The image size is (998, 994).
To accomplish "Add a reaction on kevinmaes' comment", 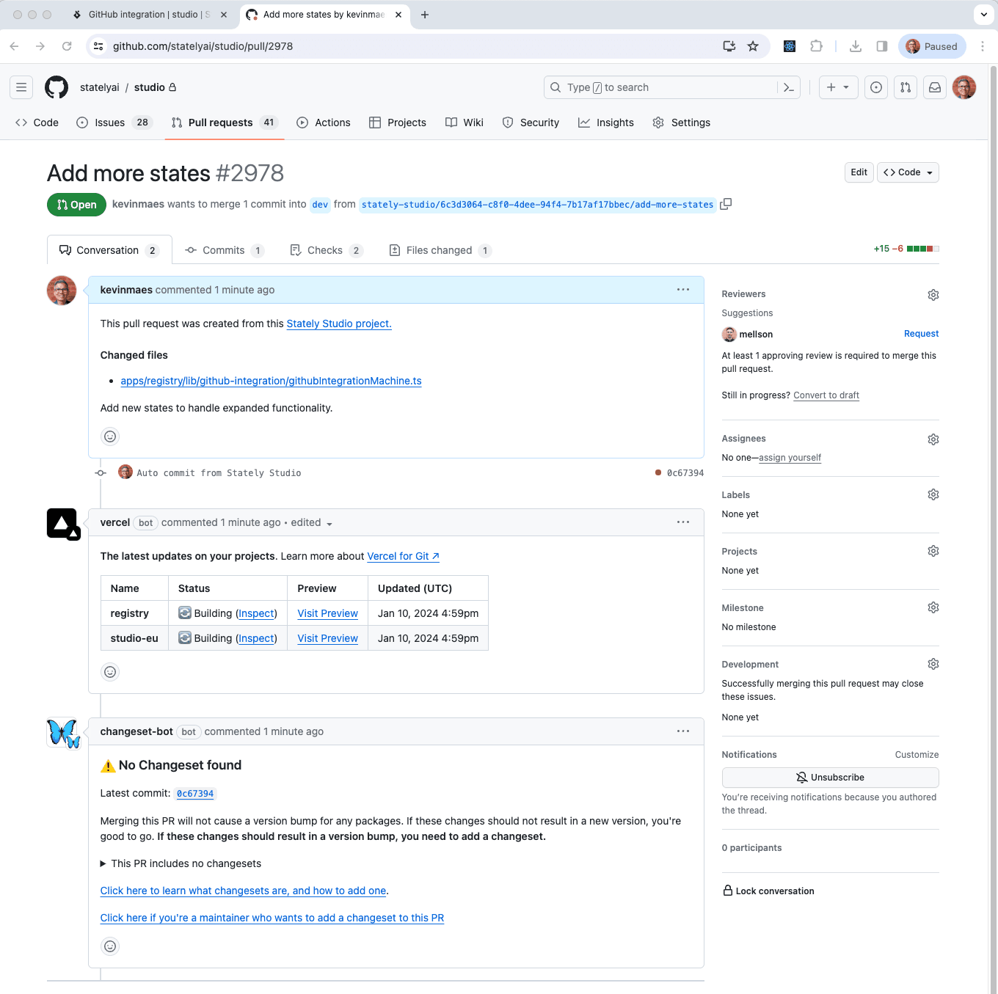I will coord(109,436).
